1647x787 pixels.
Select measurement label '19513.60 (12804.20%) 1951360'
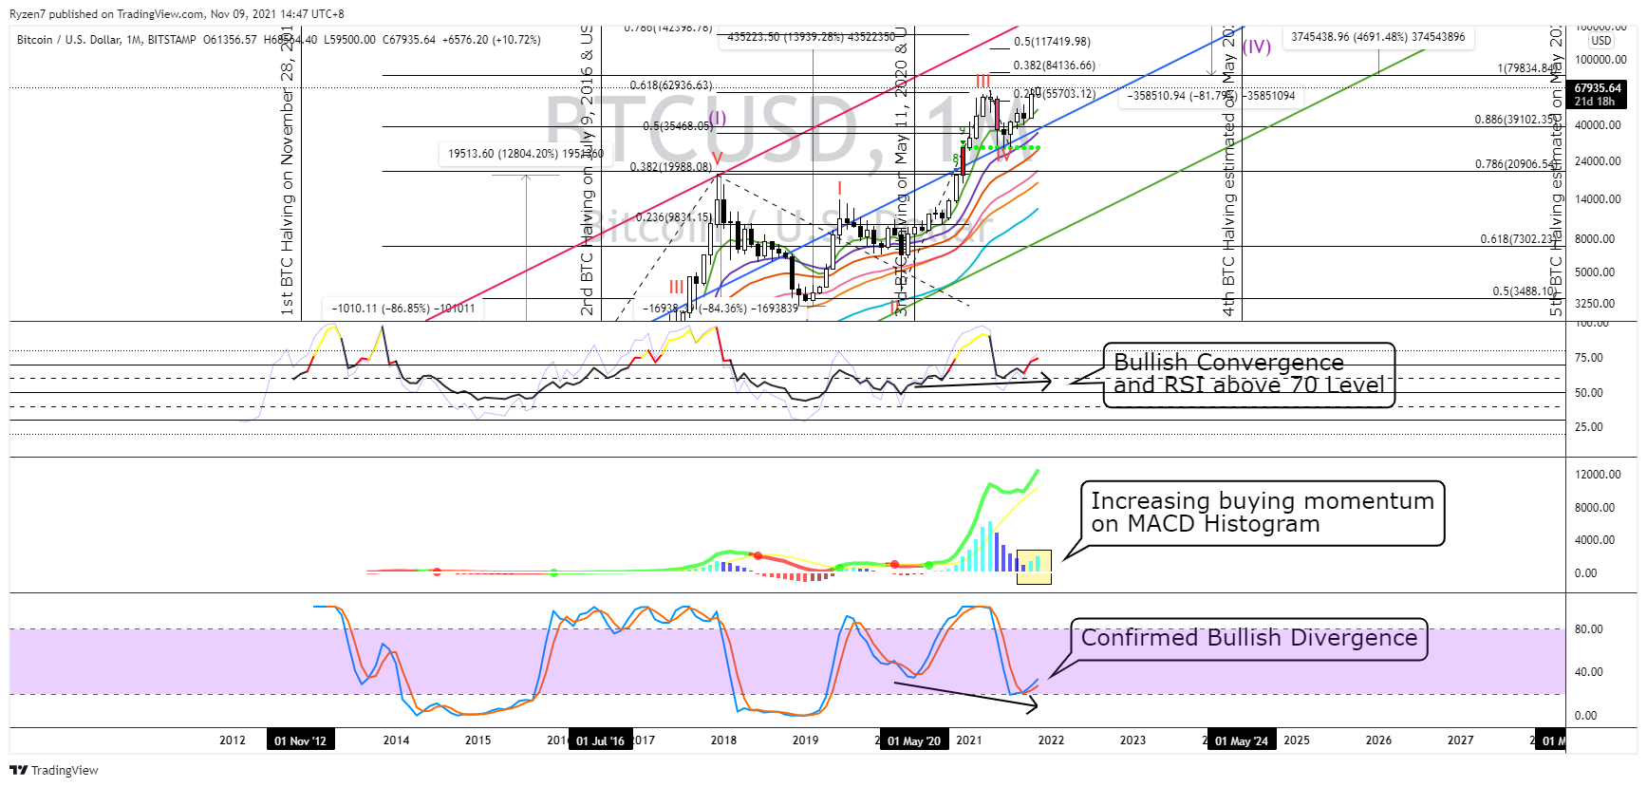point(526,154)
